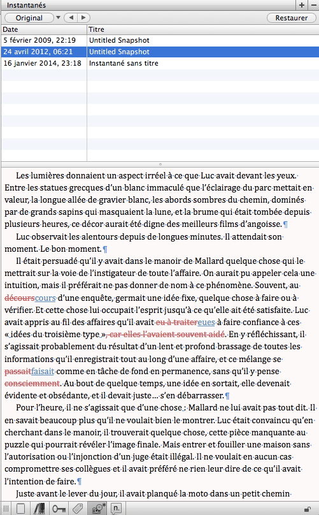Screen dimensions: 319x515
Task: Click the struck-through word 'consciemment'
Action: (x=32, y=383)
